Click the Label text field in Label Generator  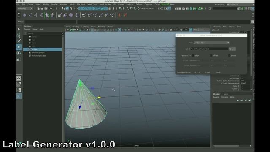(x=209, y=49)
